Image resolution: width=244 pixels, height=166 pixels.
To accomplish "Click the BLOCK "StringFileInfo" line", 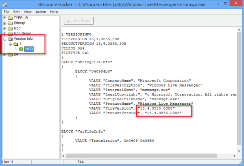I will (x=87, y=62).
